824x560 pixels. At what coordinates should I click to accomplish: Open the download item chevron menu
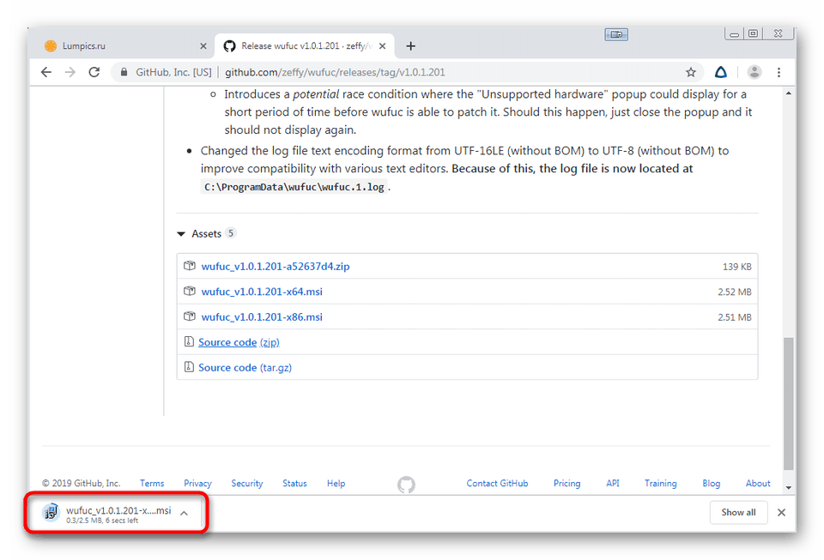point(184,514)
